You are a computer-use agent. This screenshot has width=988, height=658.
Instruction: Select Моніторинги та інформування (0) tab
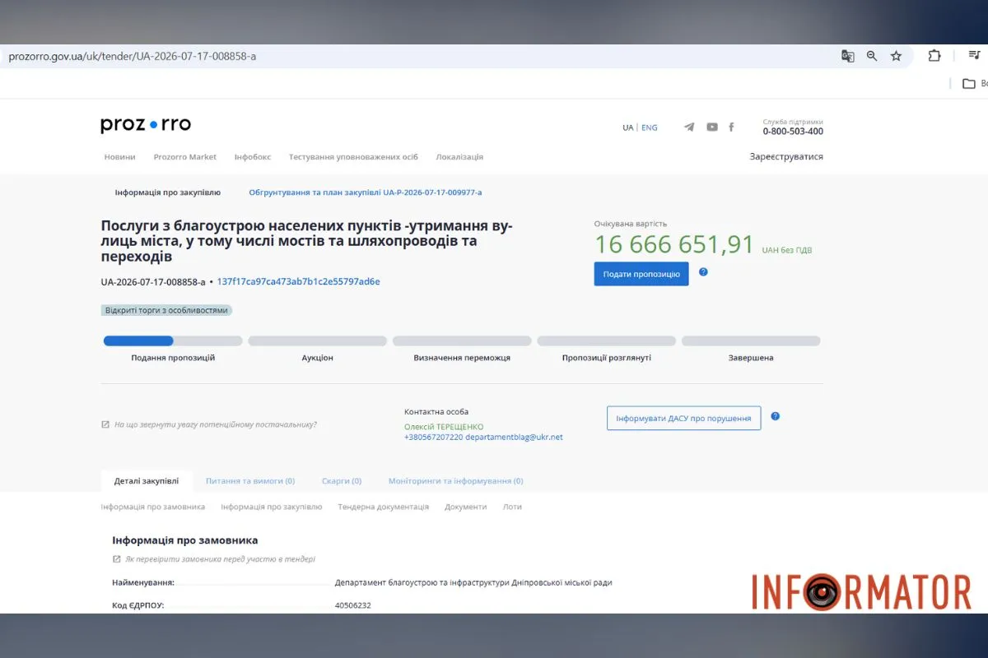click(456, 481)
